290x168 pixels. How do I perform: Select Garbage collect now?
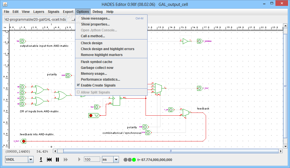[x=111, y=68]
